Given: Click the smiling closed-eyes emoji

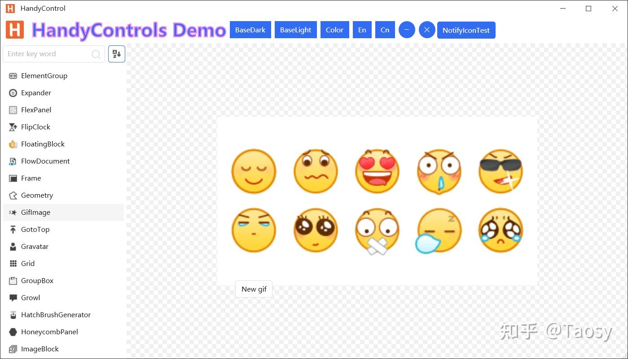Looking at the screenshot, I should coord(254,172).
